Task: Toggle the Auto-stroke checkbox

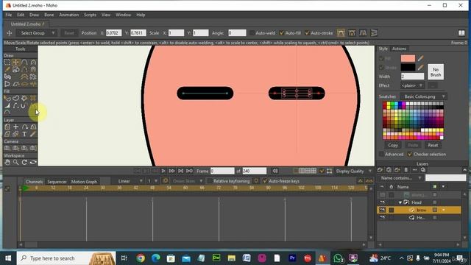Action: (x=307, y=33)
